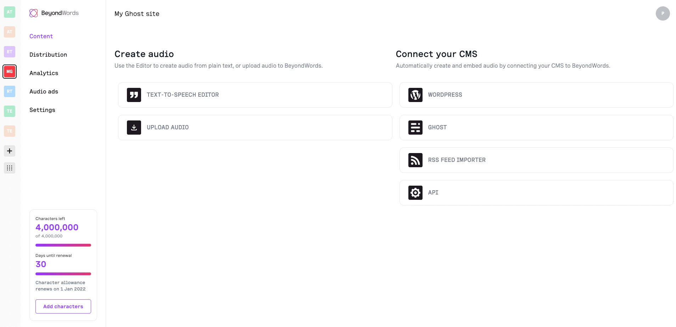Select the Upload audio option
676x327 pixels.
click(x=255, y=127)
